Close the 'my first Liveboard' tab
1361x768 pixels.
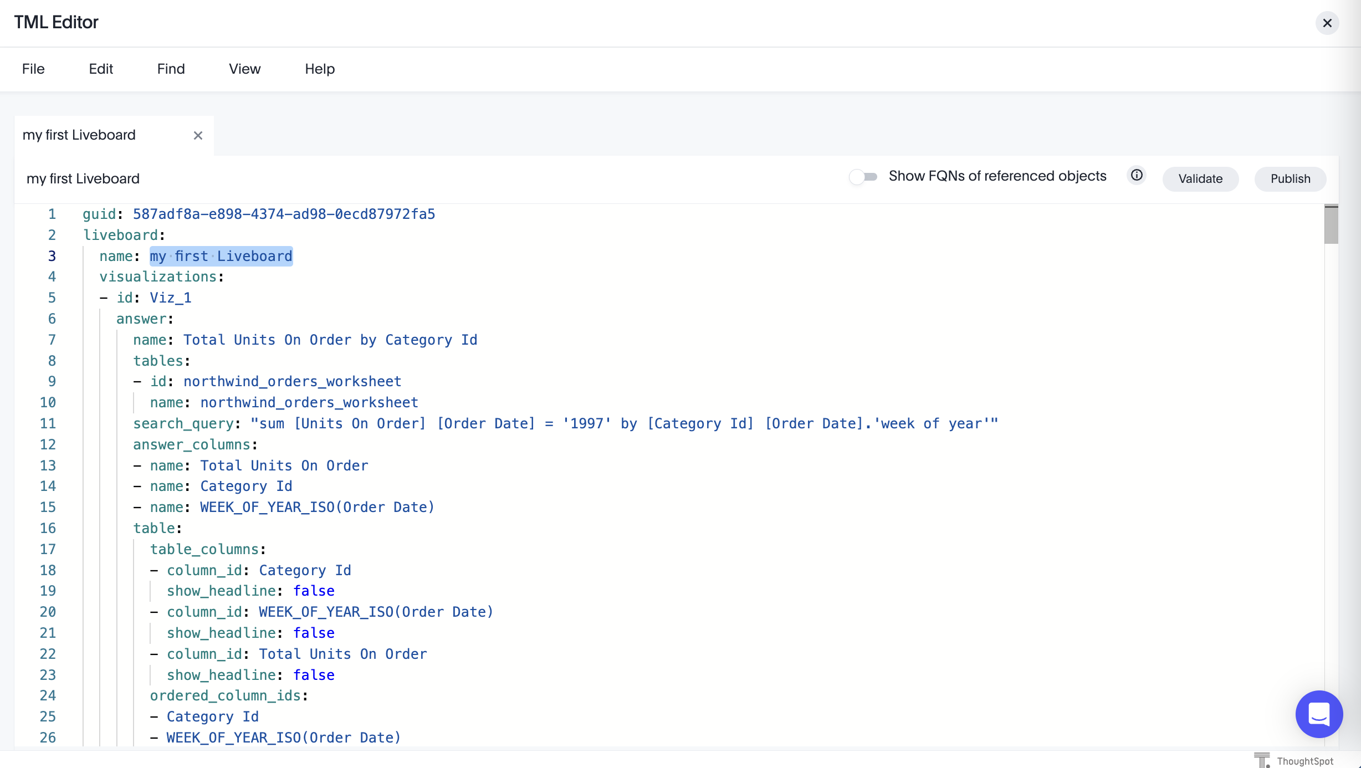click(198, 135)
